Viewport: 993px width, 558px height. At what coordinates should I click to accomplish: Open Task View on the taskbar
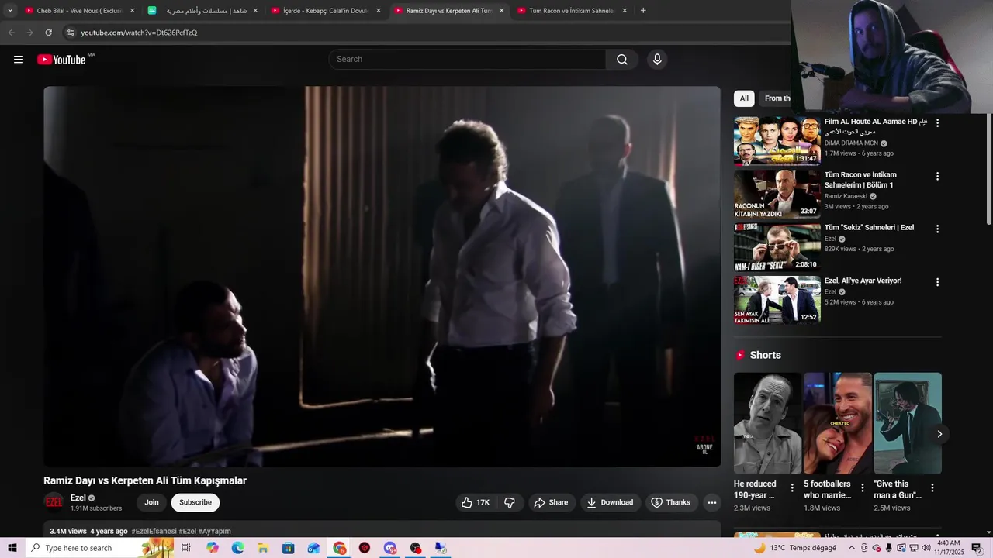[186, 548]
